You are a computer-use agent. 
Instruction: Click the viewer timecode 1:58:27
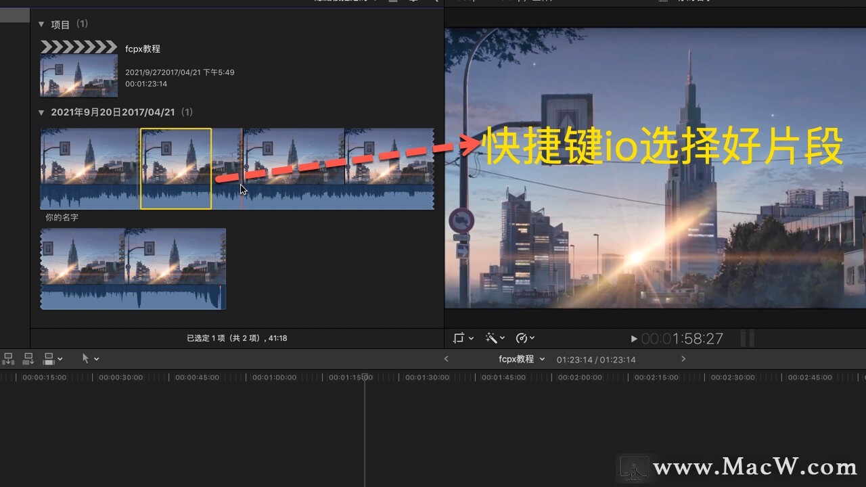(x=682, y=338)
